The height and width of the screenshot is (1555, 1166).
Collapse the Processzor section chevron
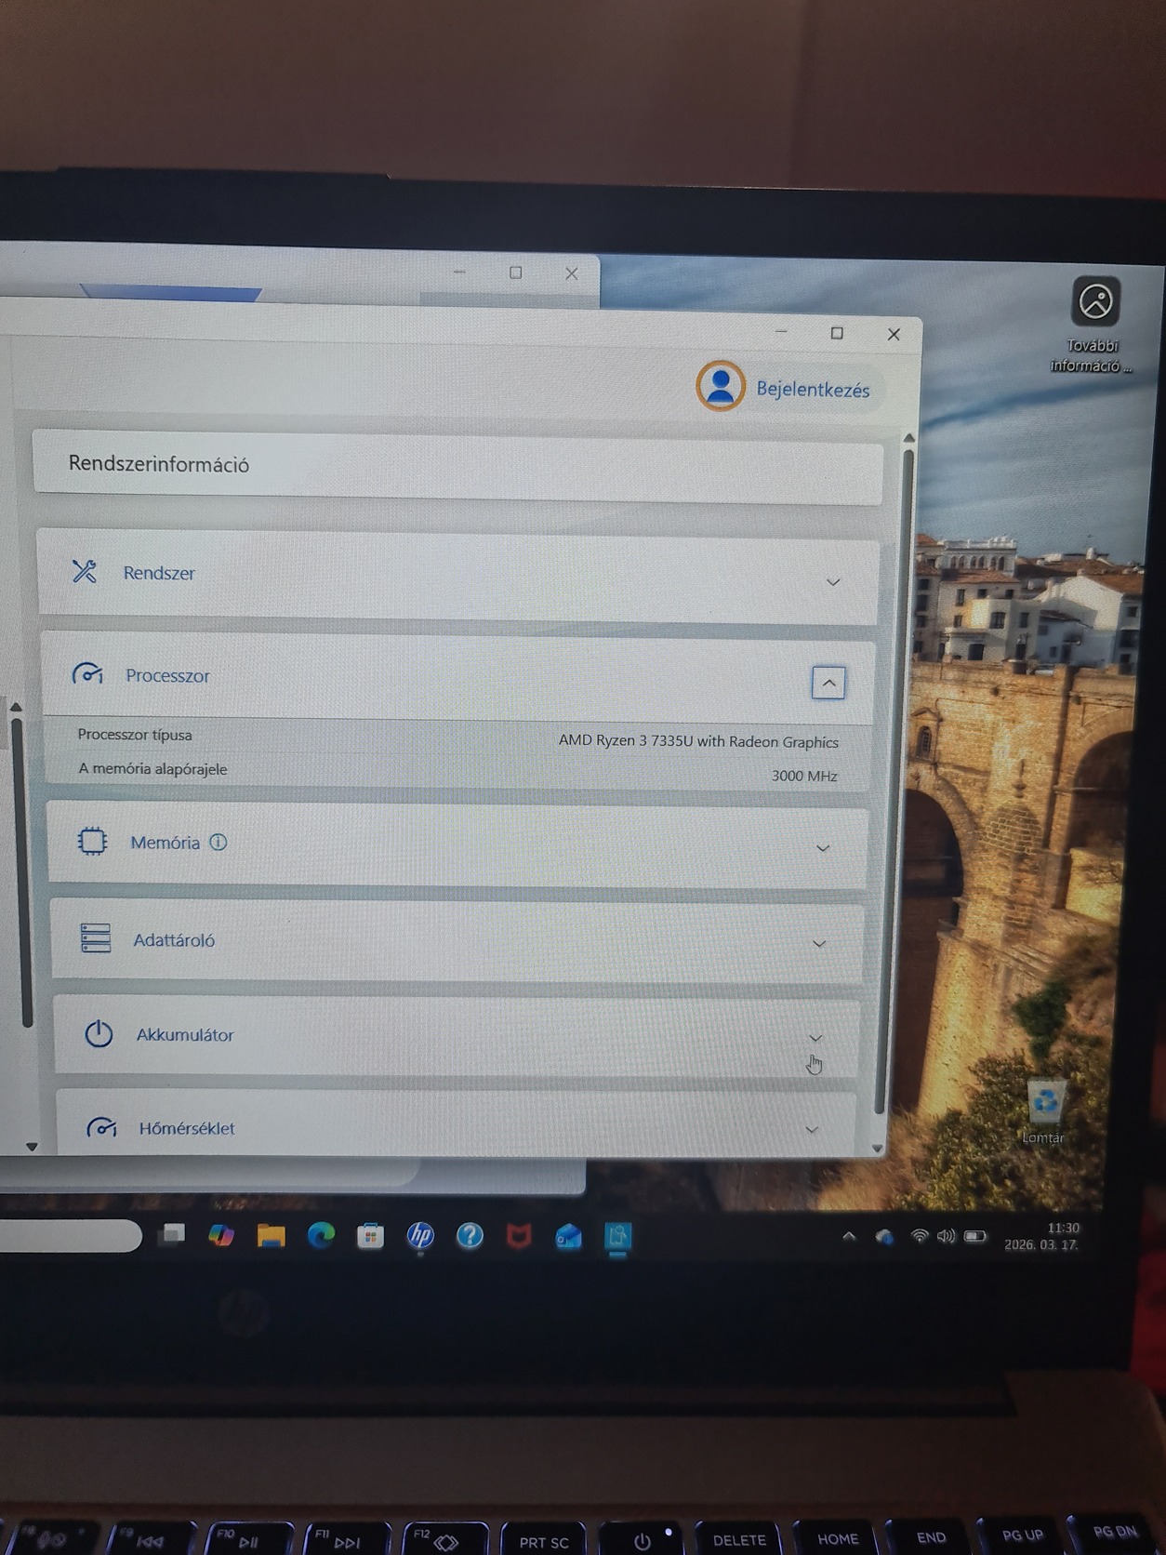828,683
